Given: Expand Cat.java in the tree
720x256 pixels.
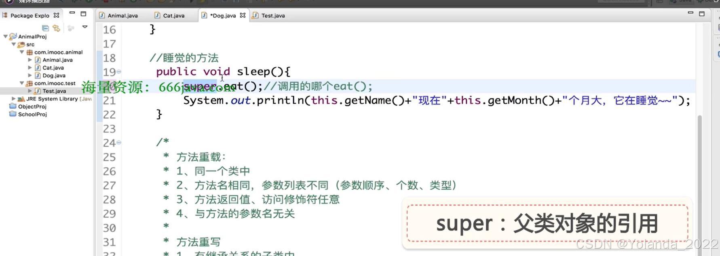Looking at the screenshot, I should coord(30,68).
